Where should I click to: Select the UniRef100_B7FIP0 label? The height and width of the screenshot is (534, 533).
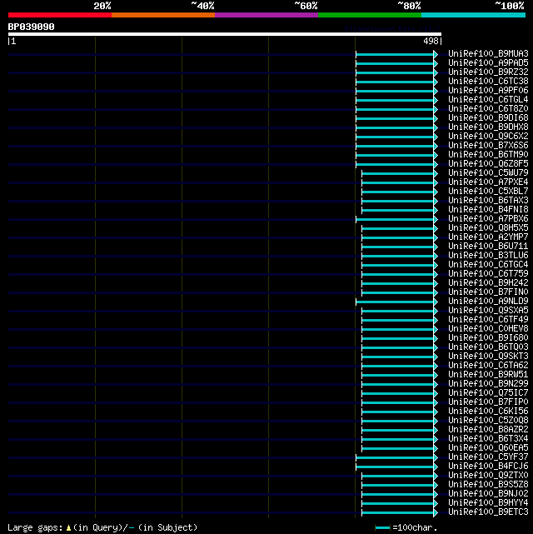click(x=488, y=402)
